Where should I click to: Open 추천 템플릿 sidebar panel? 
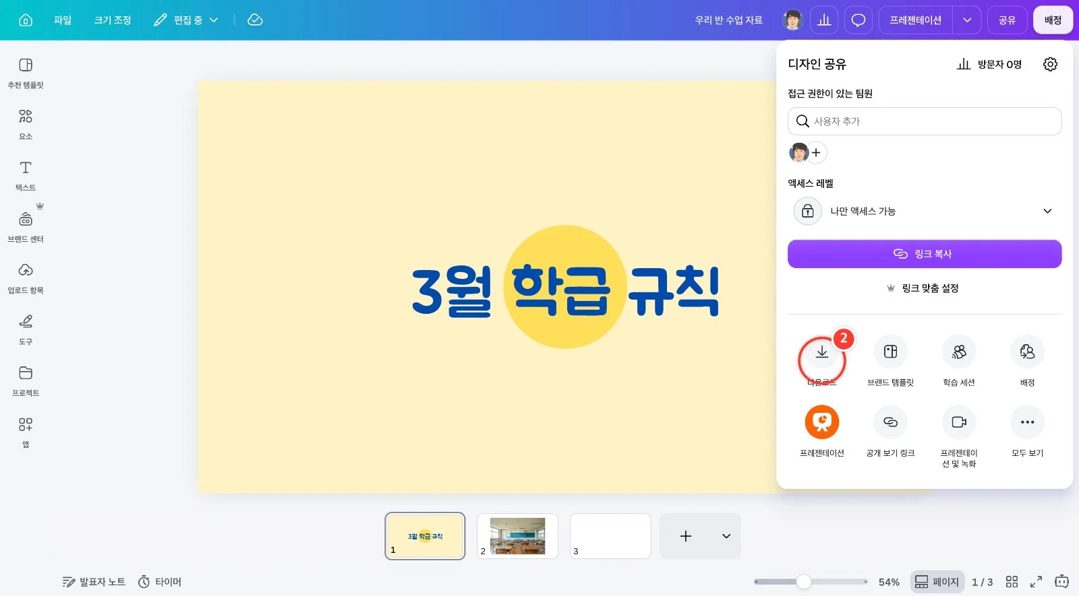pos(26,73)
